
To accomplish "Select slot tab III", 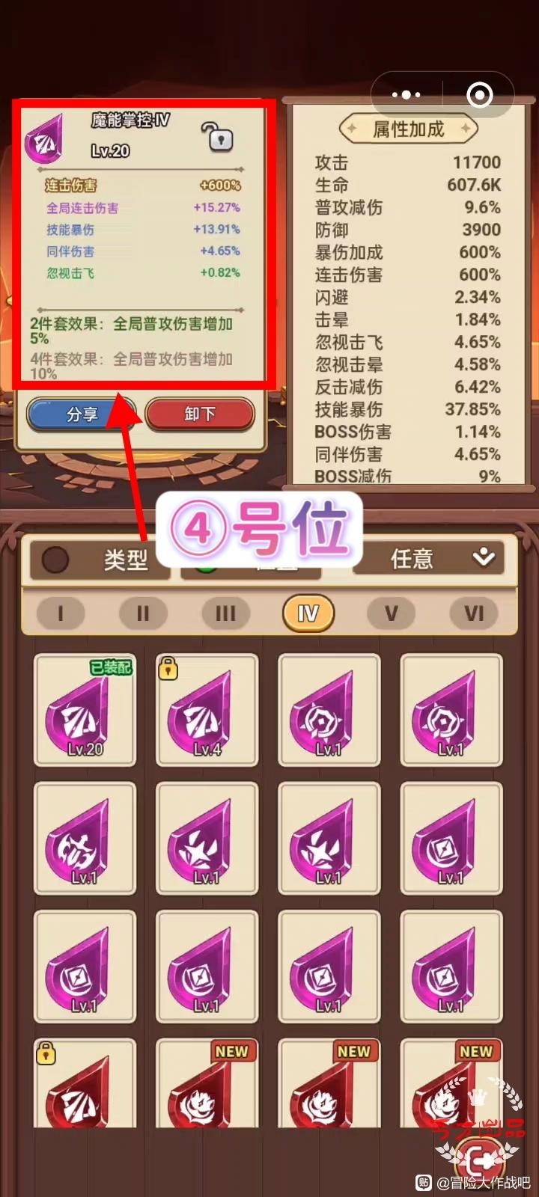I will coord(225,613).
